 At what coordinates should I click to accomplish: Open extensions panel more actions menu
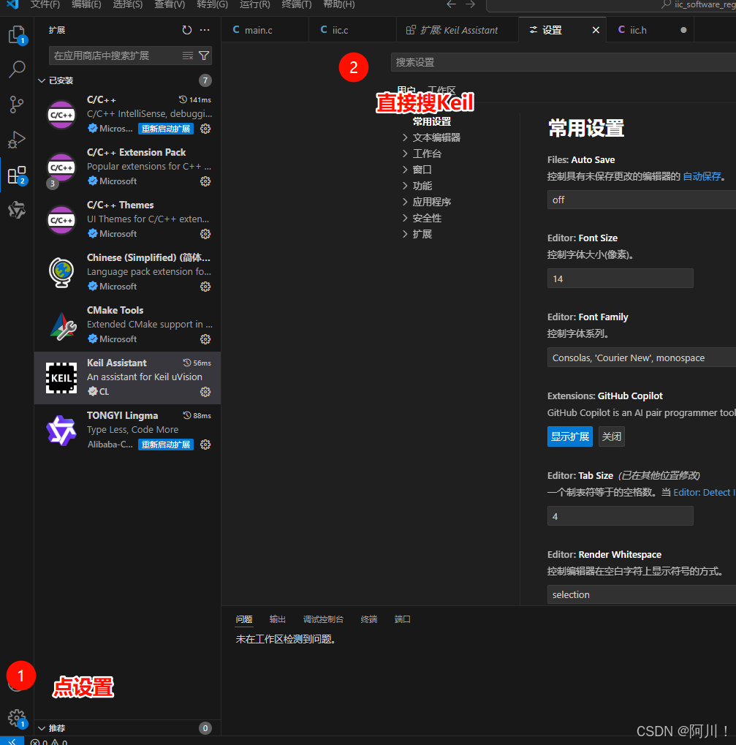[x=205, y=30]
